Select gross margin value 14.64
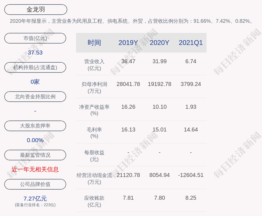The width and height of the screenshot is (262, 216). [191, 129]
